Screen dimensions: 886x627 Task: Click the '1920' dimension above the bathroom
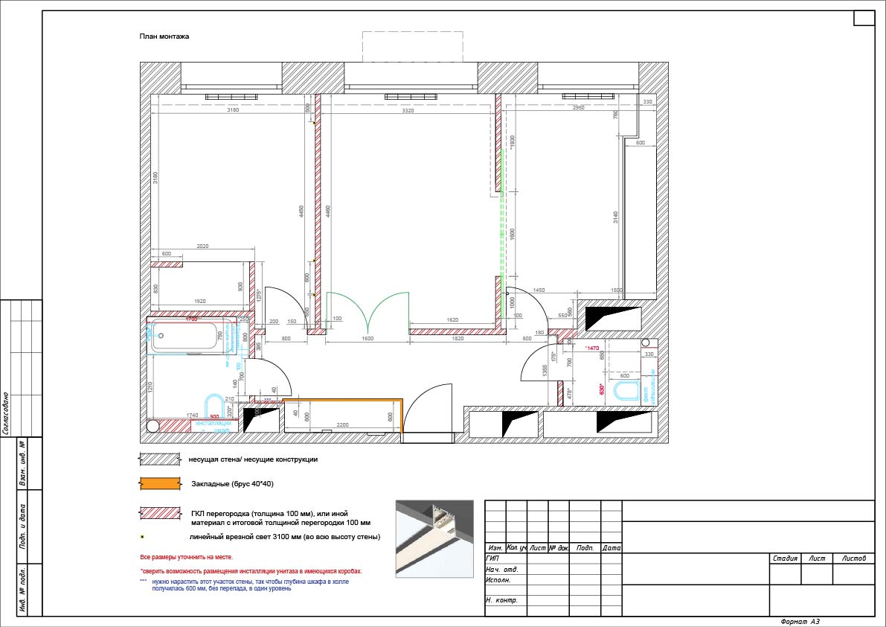pos(199,302)
